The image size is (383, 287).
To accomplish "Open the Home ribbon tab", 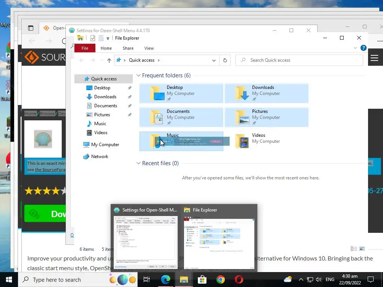I will coord(106,48).
